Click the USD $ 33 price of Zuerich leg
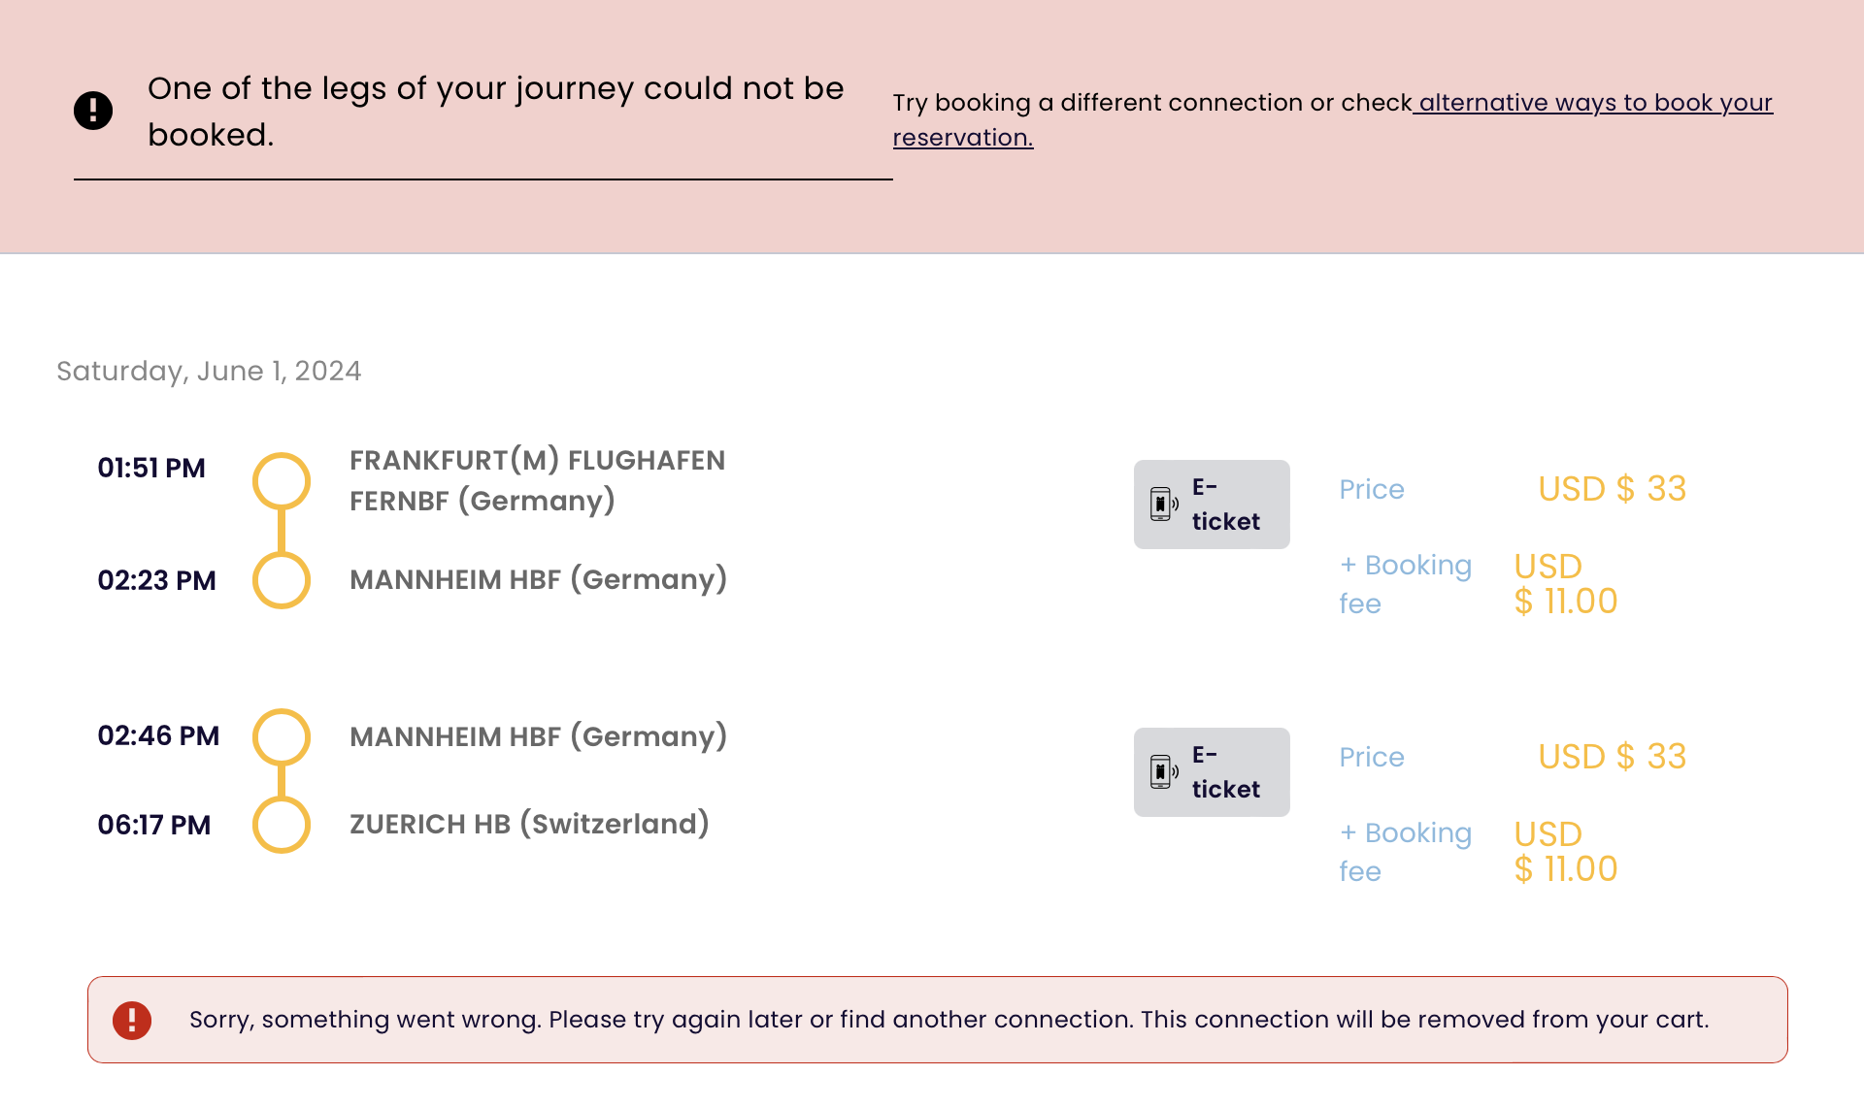Viewport: 1864px width, 1108px height. 1612,757
